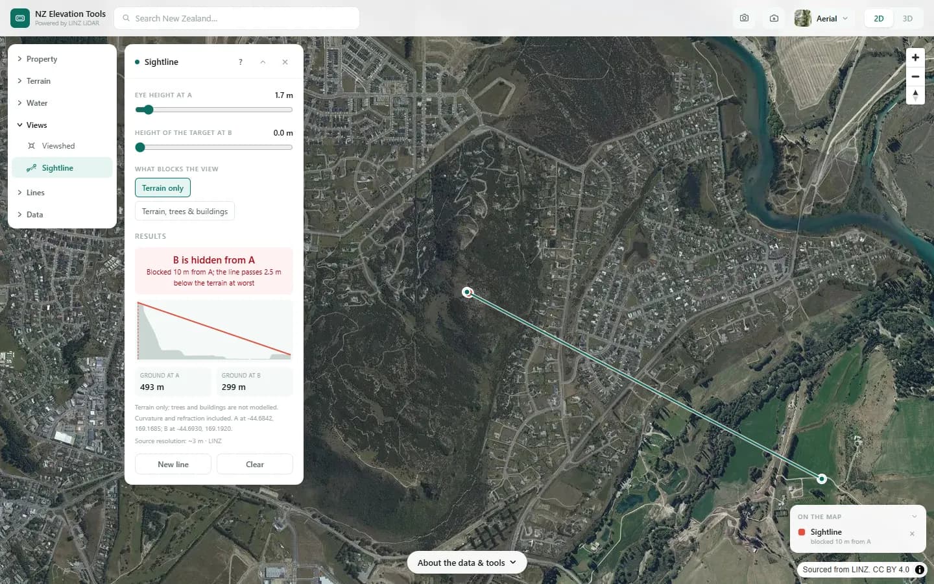Click the Viewshed tool icon
The height and width of the screenshot is (584, 934).
(x=31, y=146)
